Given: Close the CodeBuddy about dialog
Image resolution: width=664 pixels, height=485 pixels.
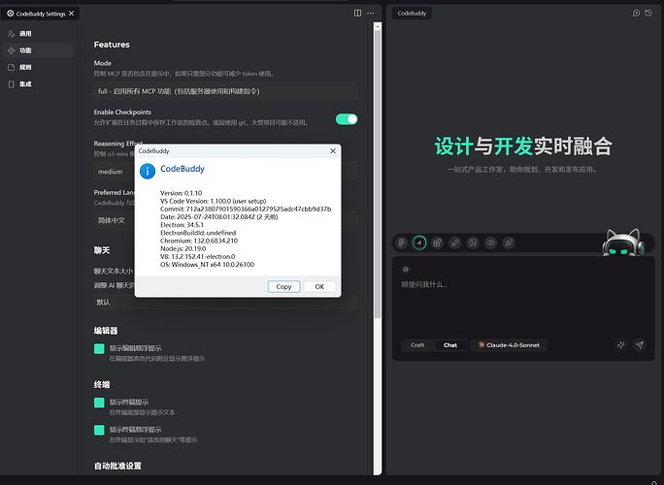Looking at the screenshot, I should pyautogui.click(x=333, y=151).
